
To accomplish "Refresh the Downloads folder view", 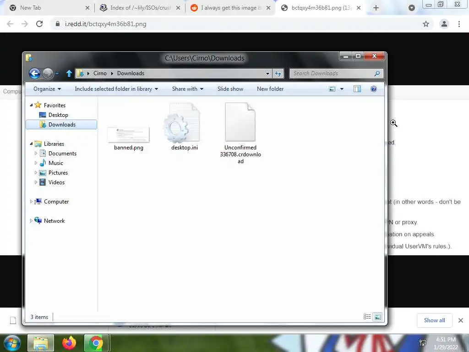I will tap(278, 73).
